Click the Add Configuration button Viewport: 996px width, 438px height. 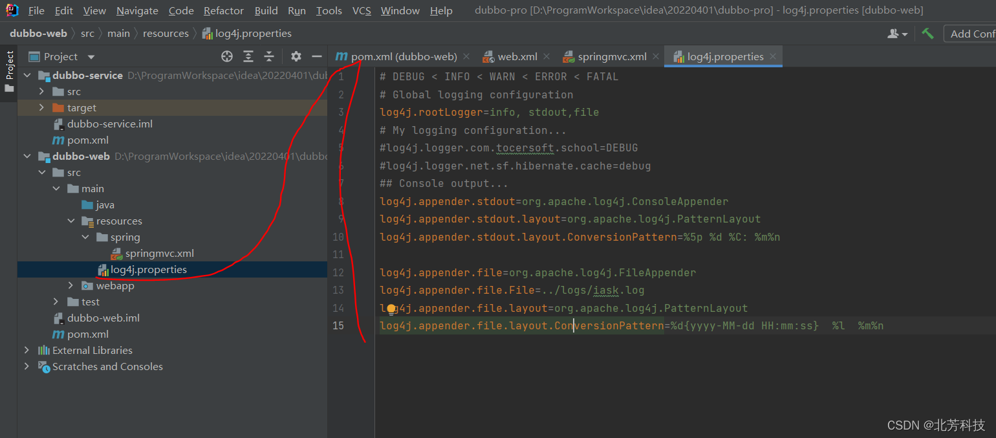pos(970,34)
